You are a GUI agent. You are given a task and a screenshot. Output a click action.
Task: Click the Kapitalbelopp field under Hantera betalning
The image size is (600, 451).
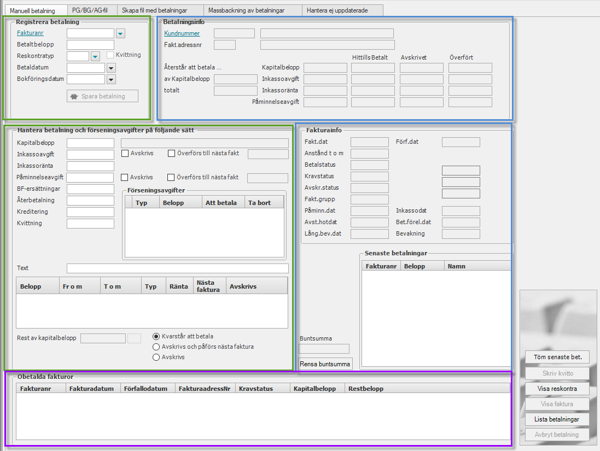[90, 143]
